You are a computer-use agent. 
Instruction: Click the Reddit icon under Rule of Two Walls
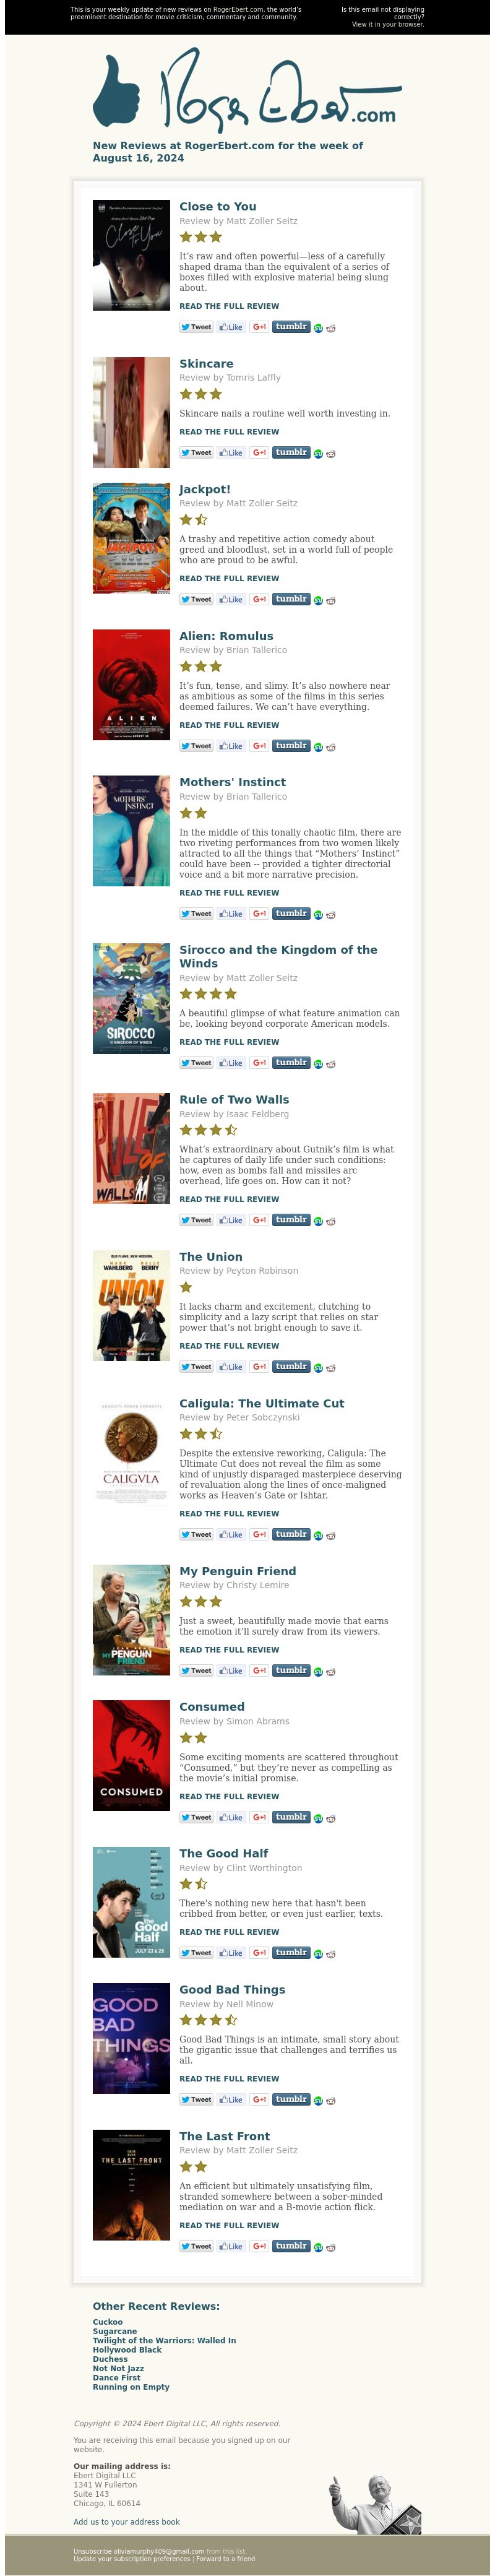pos(331,1221)
